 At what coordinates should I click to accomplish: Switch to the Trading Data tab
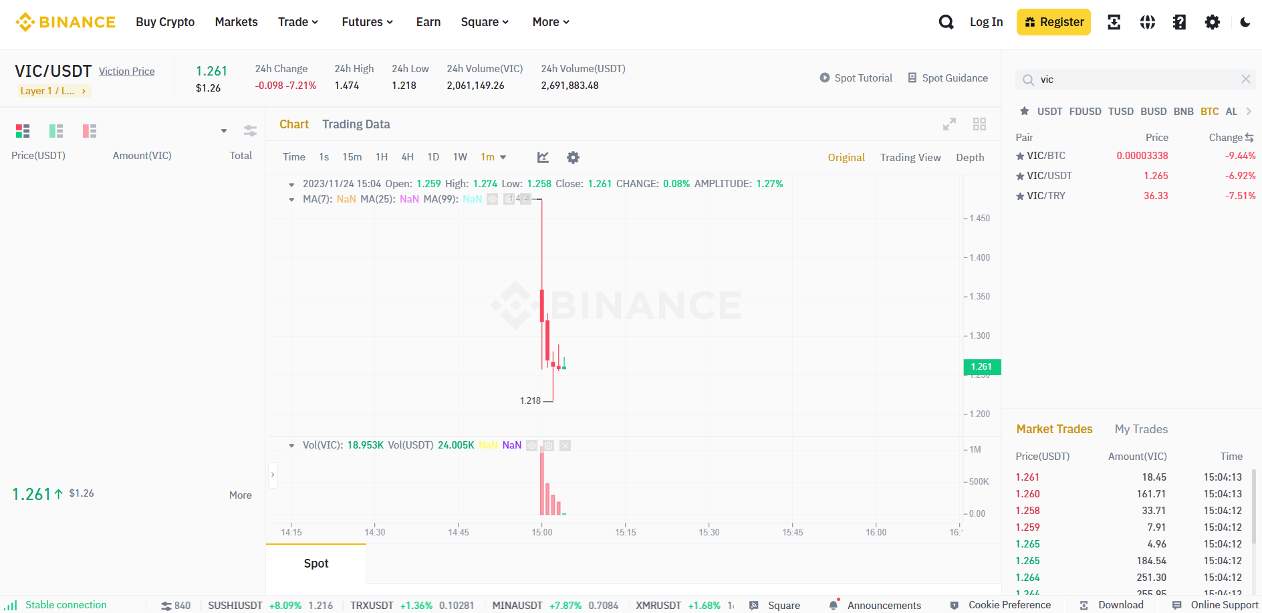(356, 124)
